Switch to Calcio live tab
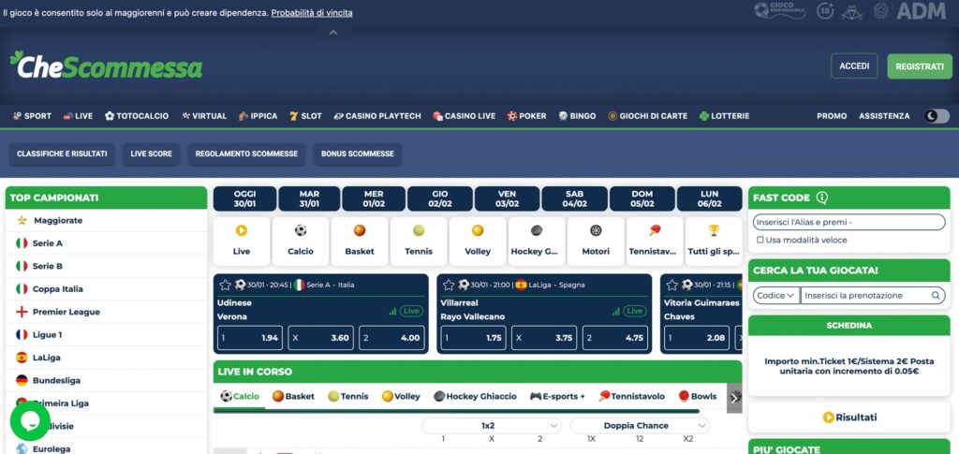The image size is (959, 454). tap(240, 397)
